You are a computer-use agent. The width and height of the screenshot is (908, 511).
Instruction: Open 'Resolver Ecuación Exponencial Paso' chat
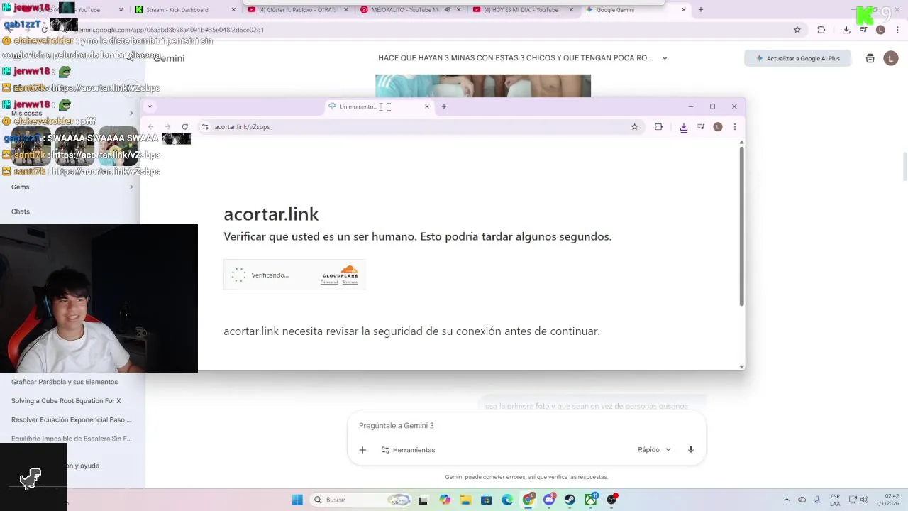71,420
